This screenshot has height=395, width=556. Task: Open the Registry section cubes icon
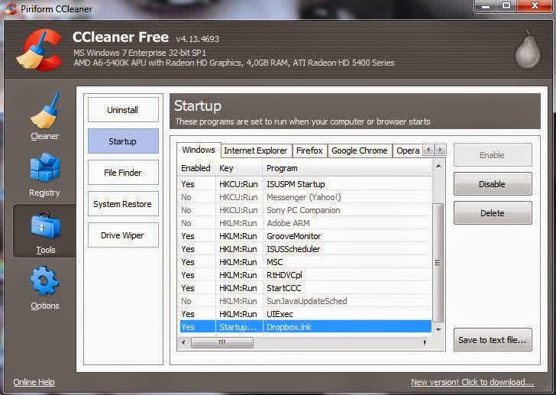(x=44, y=168)
